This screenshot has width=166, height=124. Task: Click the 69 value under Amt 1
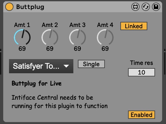[x=22, y=49]
